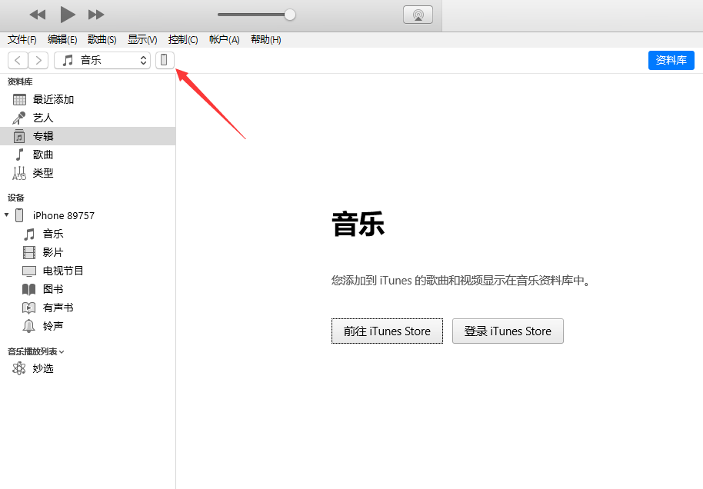Collapse the iPhone 89757 device tree
703x489 pixels.
click(x=6, y=215)
